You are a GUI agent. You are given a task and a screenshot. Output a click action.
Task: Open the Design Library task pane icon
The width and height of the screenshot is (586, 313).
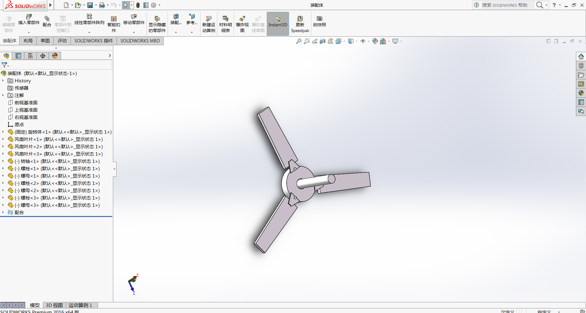(581, 66)
